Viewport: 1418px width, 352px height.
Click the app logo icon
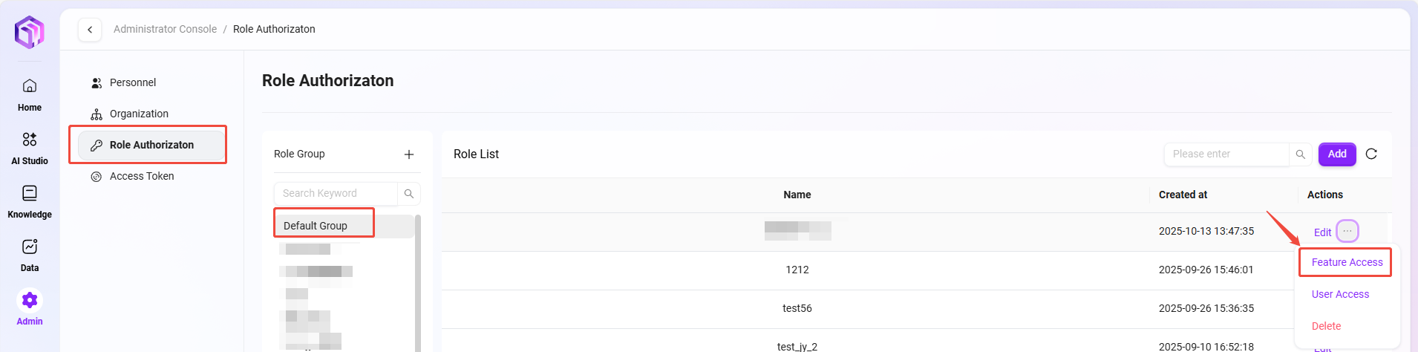pos(30,32)
